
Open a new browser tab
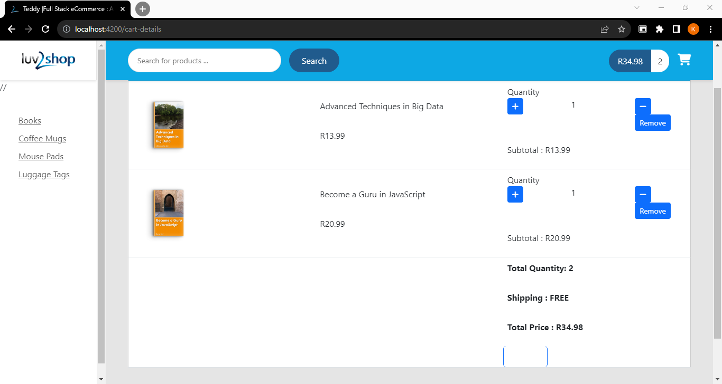coord(143,9)
